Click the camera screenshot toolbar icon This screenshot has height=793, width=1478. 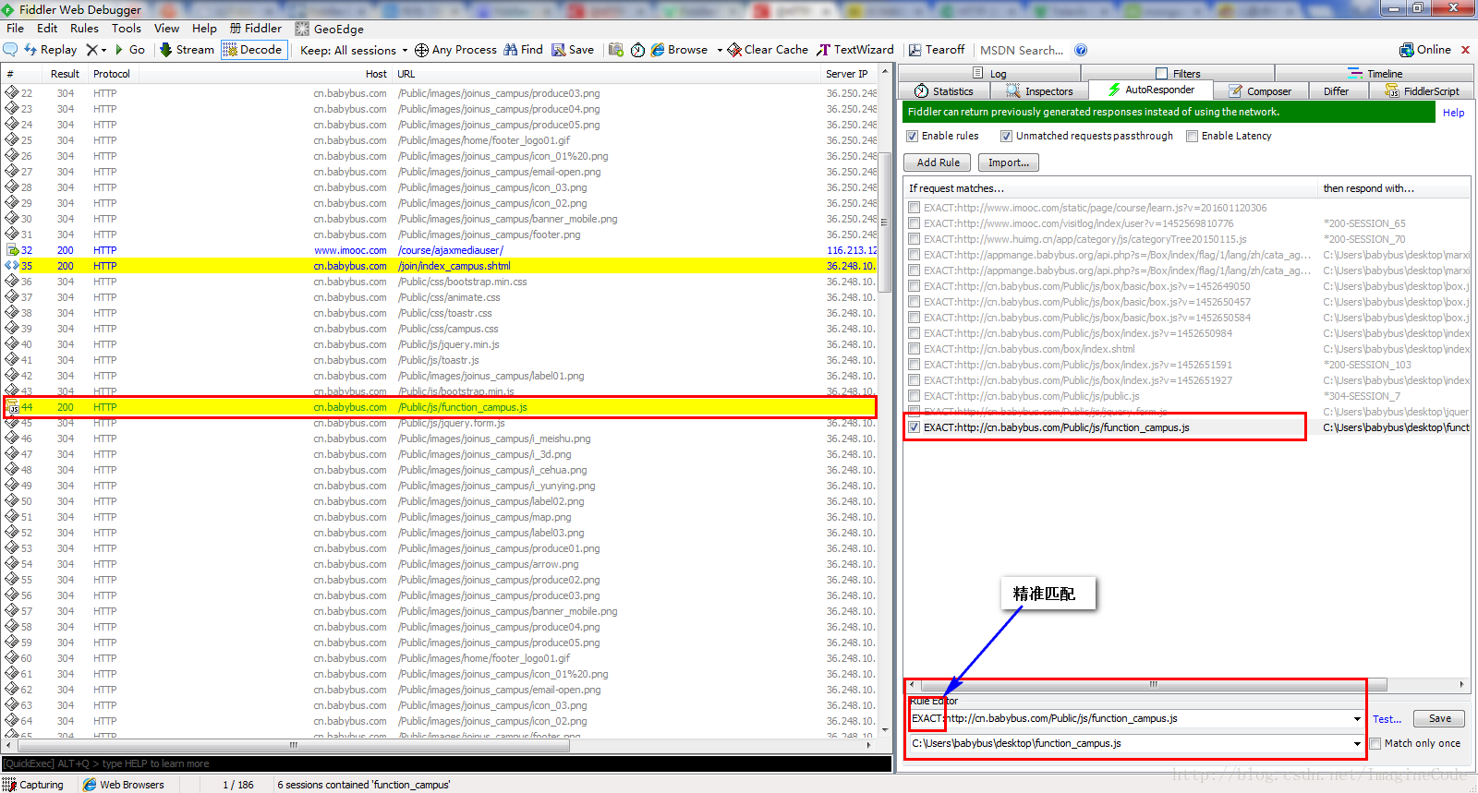click(x=616, y=50)
